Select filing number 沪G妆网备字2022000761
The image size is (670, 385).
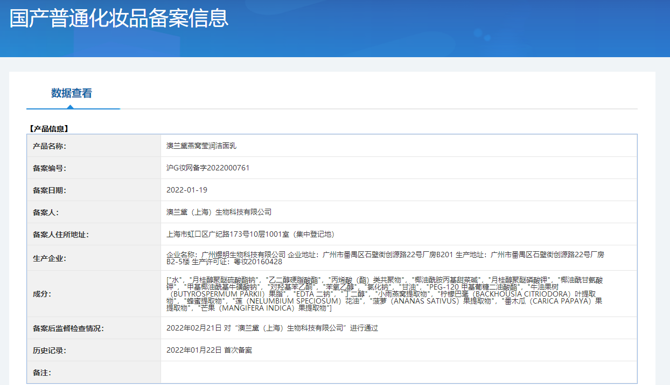click(208, 168)
